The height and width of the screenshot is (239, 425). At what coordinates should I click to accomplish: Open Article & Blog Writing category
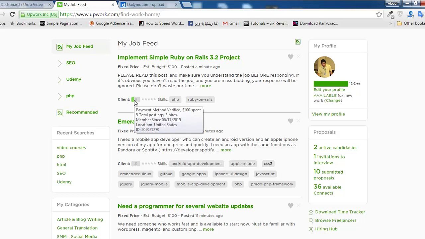[80, 219]
